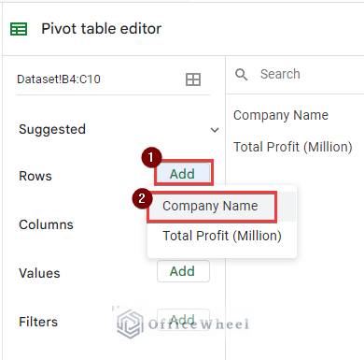Choose Company Name from the dropdown menu
364x360 pixels.
tap(221, 207)
